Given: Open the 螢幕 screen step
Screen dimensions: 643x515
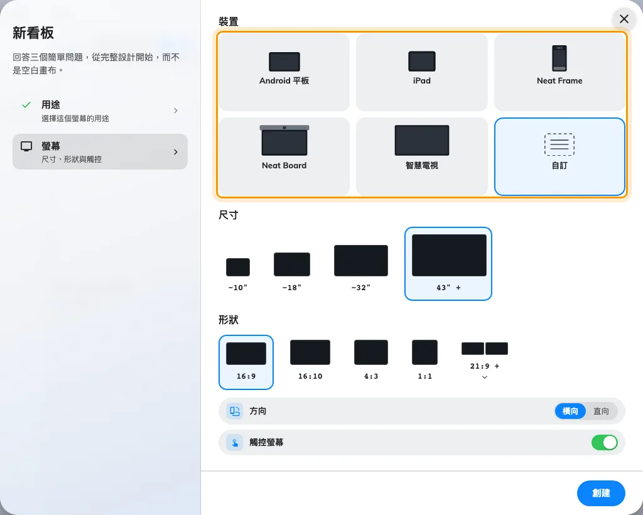Looking at the screenshot, I should [x=100, y=152].
